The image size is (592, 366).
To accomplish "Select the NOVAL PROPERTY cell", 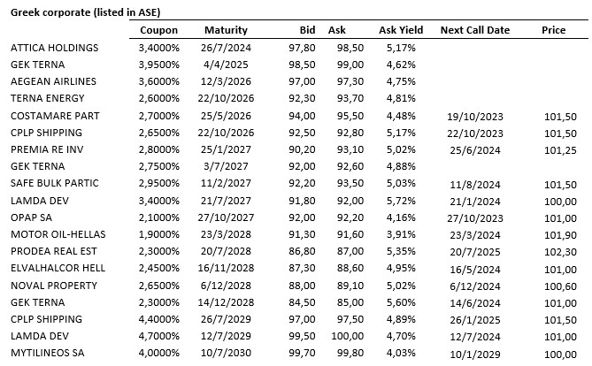I will click(x=55, y=285).
